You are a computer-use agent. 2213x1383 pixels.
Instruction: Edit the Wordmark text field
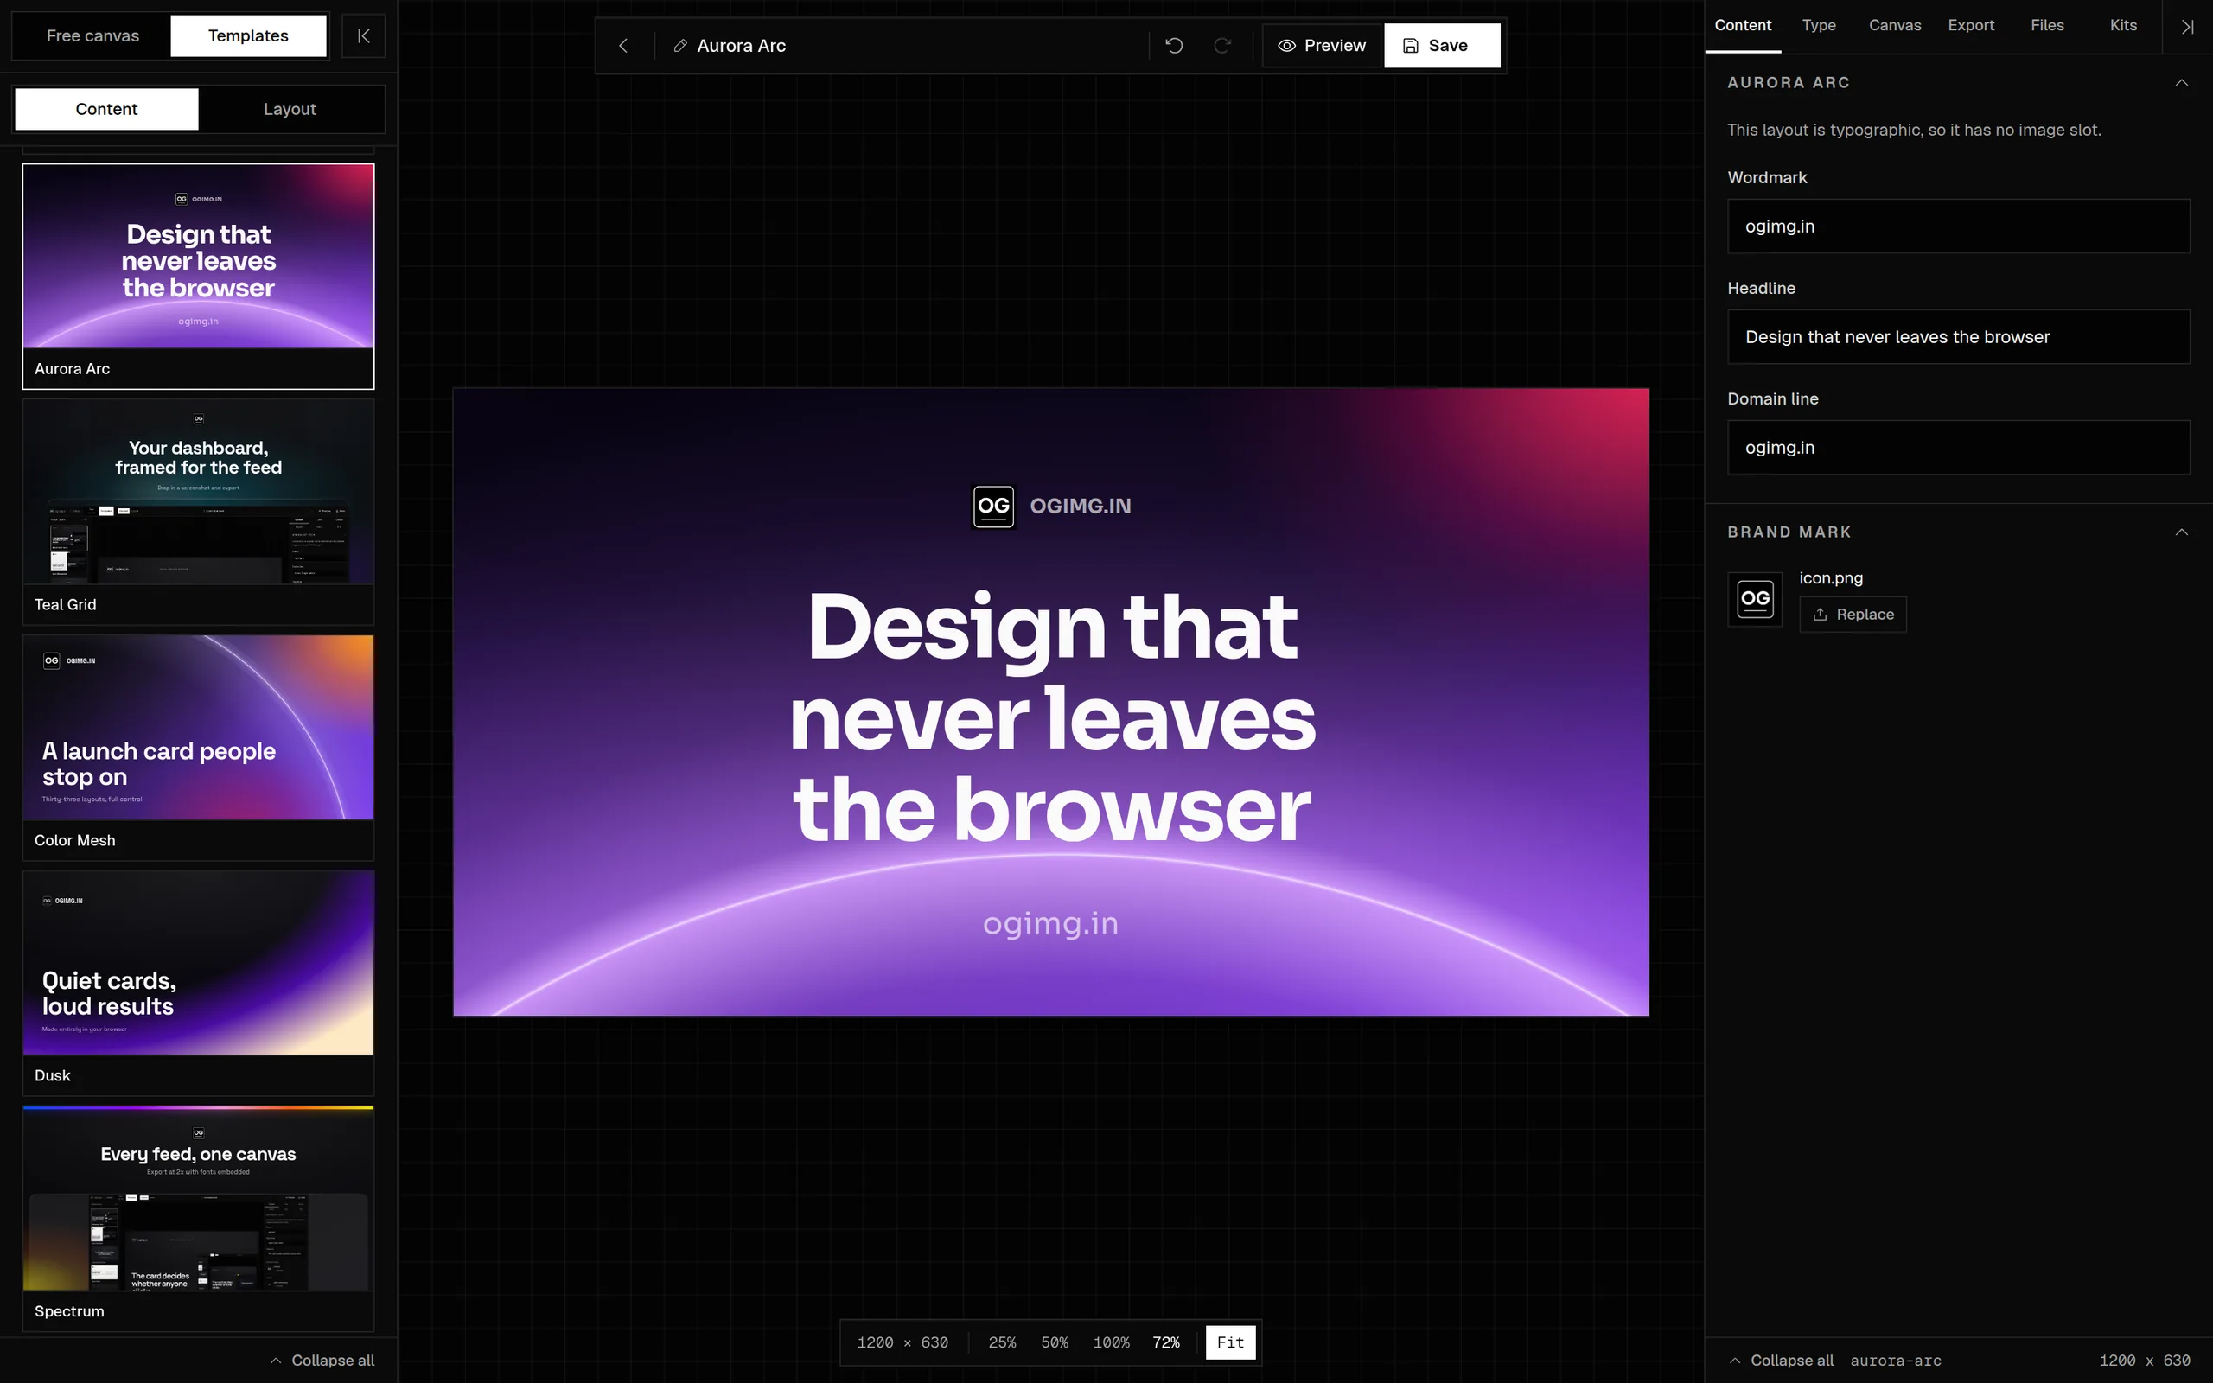pyautogui.click(x=1958, y=226)
